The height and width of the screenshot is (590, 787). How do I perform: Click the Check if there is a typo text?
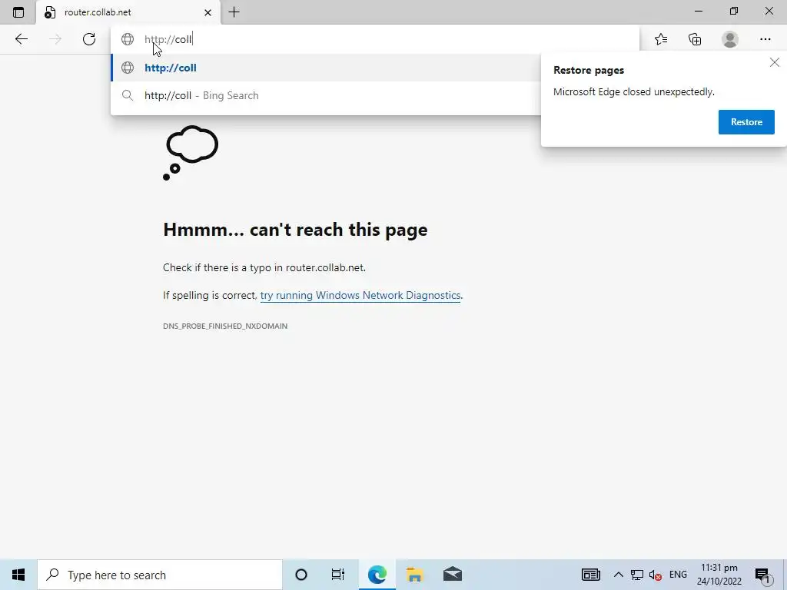coord(264,267)
